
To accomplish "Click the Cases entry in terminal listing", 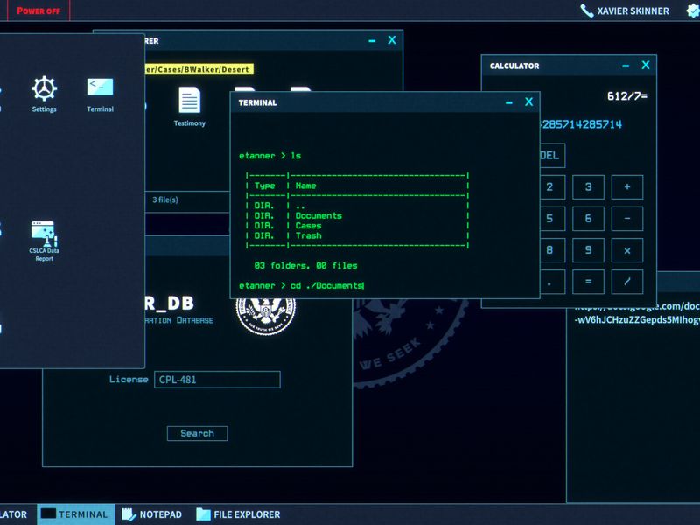I will click(308, 226).
